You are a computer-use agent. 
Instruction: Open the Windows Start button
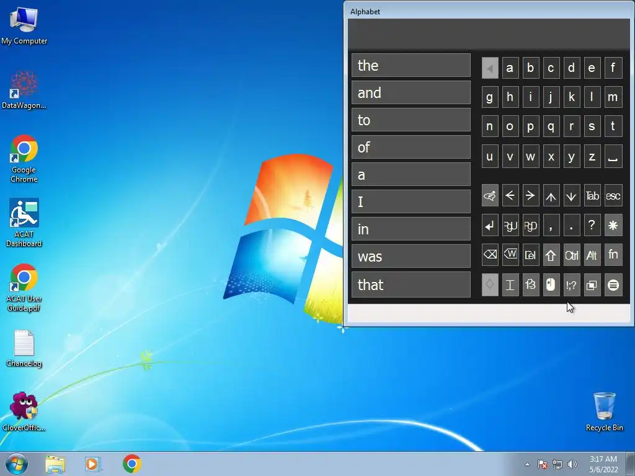coord(17,464)
